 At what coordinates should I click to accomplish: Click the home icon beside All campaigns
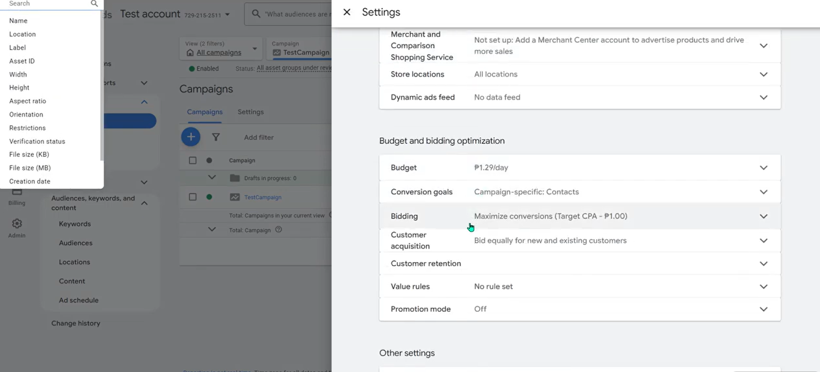pos(190,53)
